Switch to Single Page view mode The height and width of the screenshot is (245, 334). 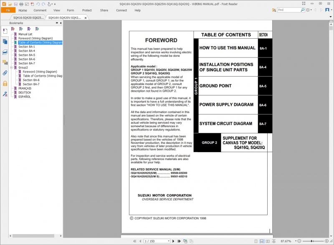pos(256,241)
